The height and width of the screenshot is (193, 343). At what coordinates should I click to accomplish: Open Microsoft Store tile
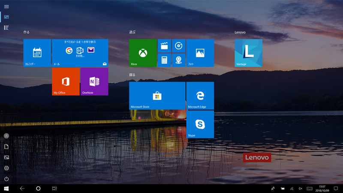(157, 96)
